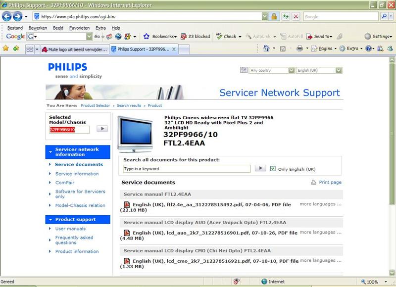Open the User manuals link
This screenshot has height=287, width=396.
[70, 229]
